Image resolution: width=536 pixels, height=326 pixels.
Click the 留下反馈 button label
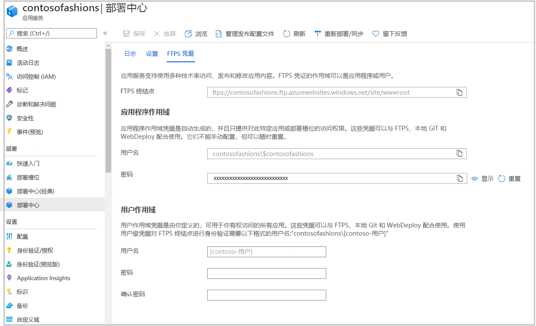(x=395, y=34)
